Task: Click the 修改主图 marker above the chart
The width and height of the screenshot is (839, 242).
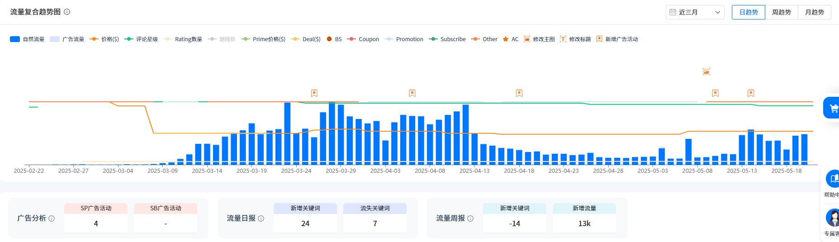Action: point(706,71)
